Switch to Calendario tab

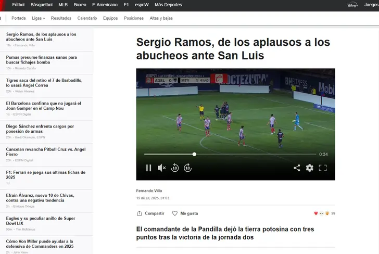(87, 18)
